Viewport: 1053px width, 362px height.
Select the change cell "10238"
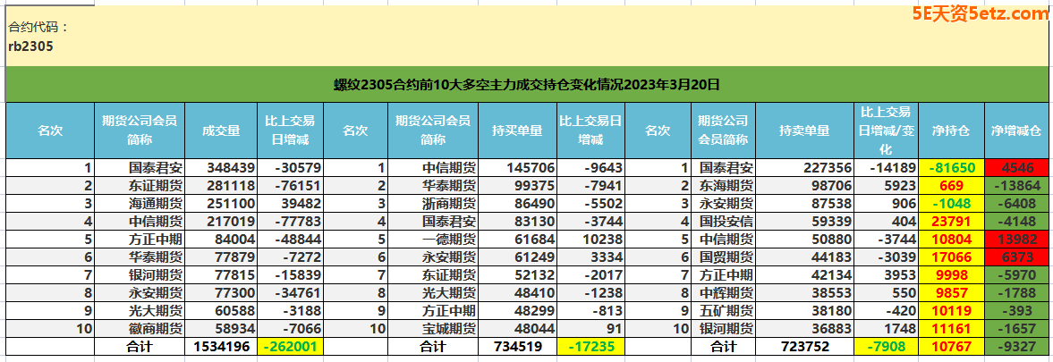click(591, 240)
